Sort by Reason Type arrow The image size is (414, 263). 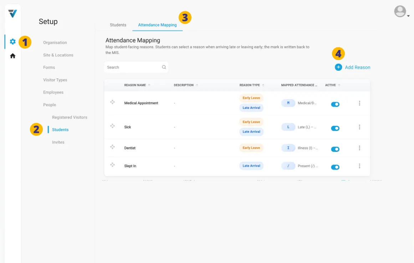coord(263,85)
